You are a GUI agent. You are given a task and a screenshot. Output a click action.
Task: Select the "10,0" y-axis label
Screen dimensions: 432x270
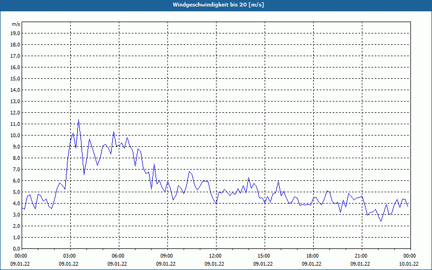pyautogui.click(x=15, y=136)
